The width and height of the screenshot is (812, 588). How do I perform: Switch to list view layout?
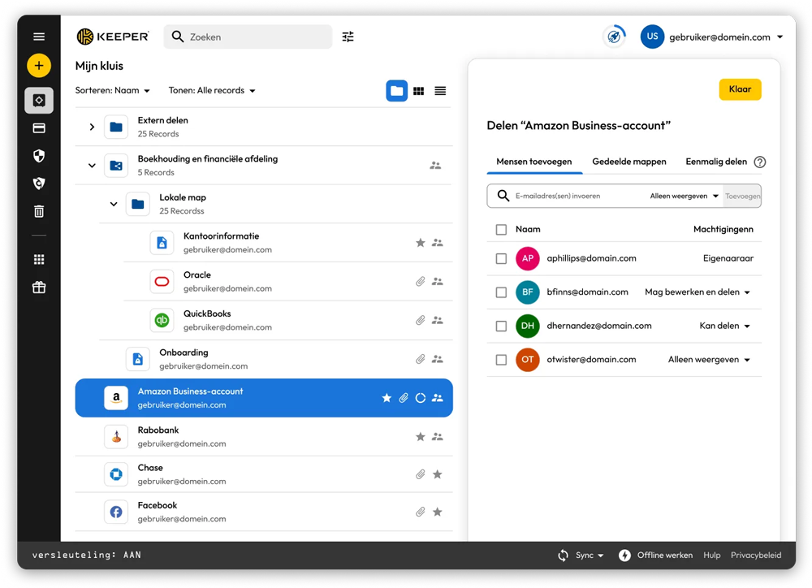click(440, 91)
